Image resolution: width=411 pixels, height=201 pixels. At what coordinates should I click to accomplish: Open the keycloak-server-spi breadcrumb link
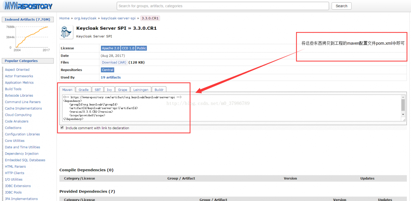118,18
